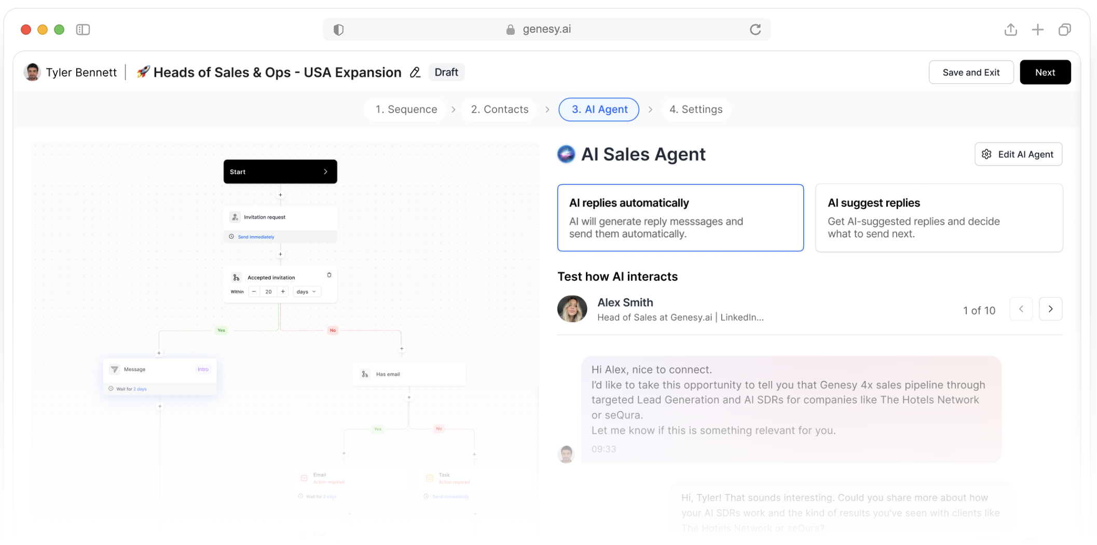This screenshot has height=545, width=1097.
Task: Show the tab overview icon
Action: coord(1064,30)
